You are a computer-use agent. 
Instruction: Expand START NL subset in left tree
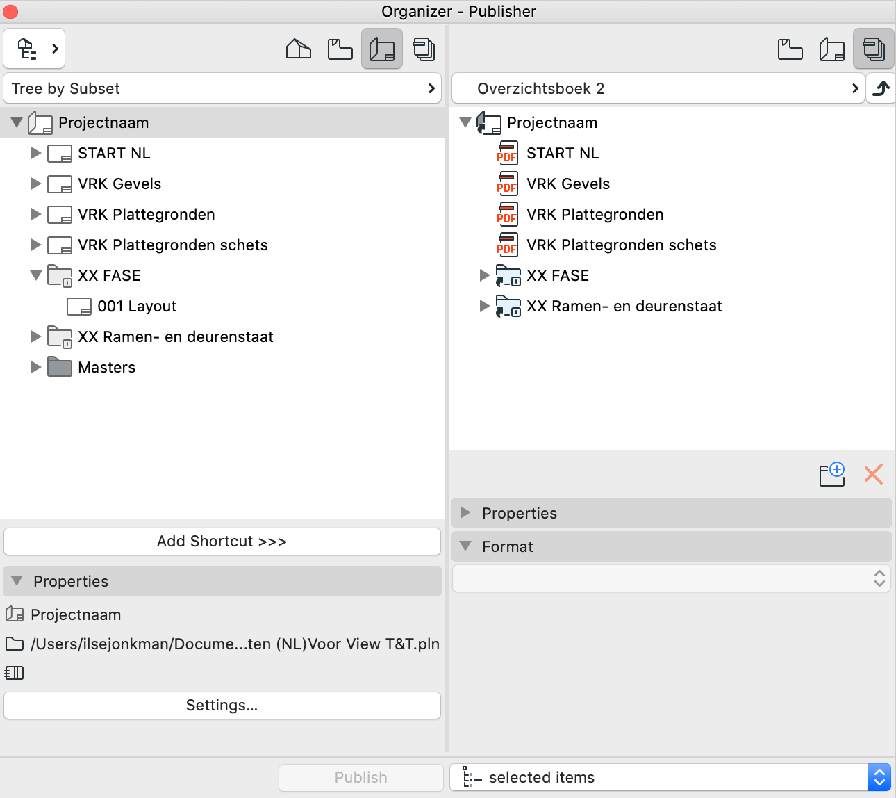[36, 153]
